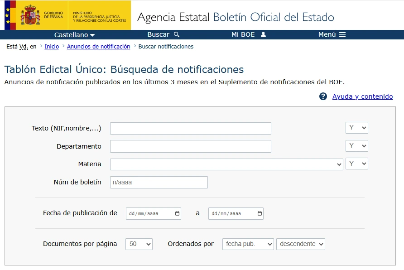This screenshot has width=404, height=270.
Task: Change Documentos por página dropdown showing 50
Action: point(139,244)
